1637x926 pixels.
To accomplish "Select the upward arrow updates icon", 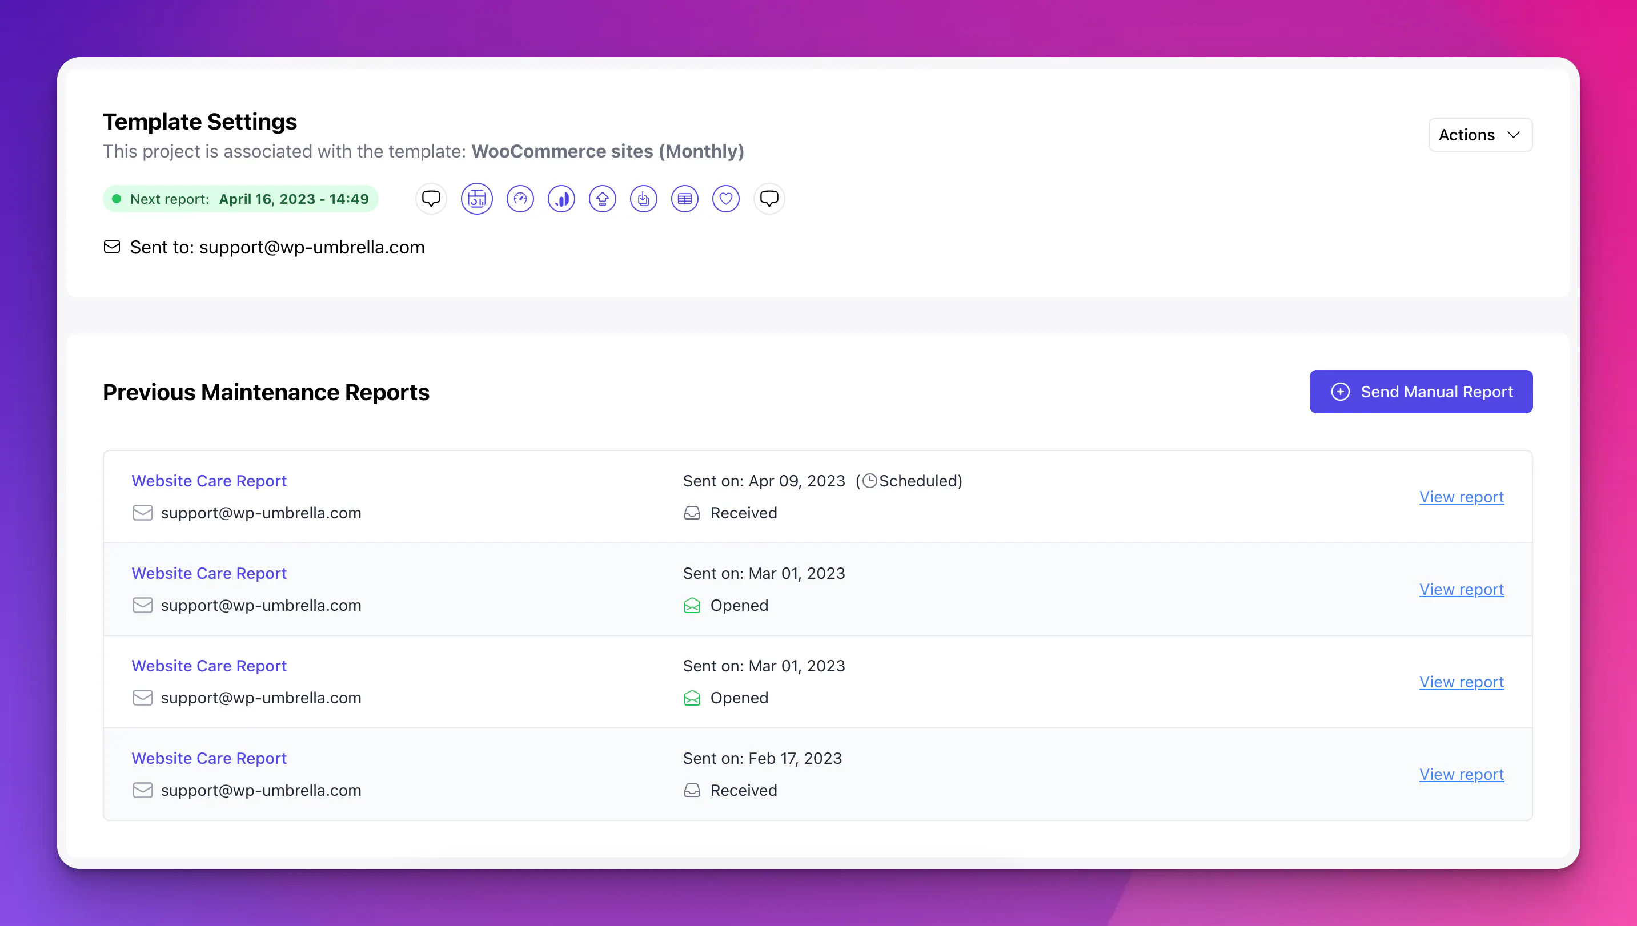I will [x=602, y=199].
